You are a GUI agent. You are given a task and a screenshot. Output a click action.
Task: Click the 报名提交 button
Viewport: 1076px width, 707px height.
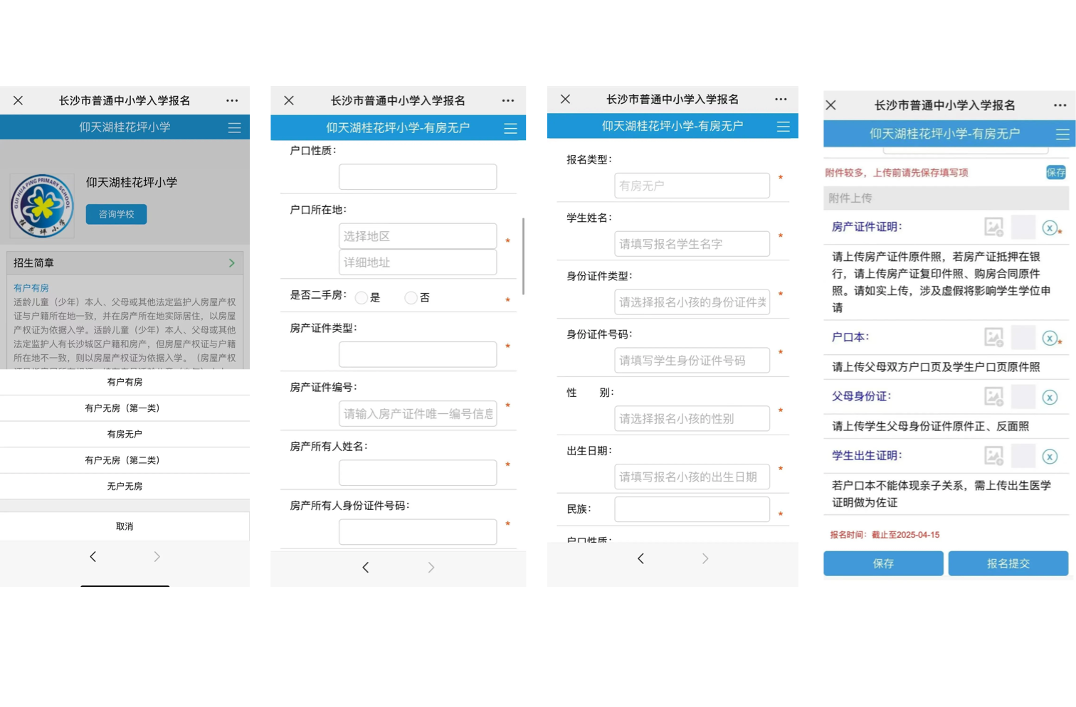tap(1008, 563)
